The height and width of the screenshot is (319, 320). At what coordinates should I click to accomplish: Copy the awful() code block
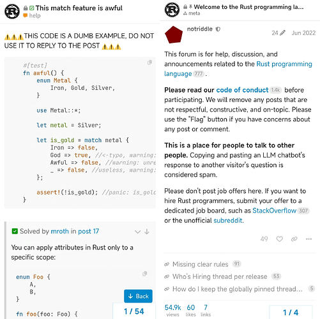pyautogui.click(x=149, y=63)
